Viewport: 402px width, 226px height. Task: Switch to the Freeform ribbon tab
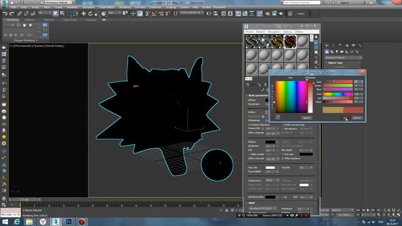pyautogui.click(x=30, y=19)
